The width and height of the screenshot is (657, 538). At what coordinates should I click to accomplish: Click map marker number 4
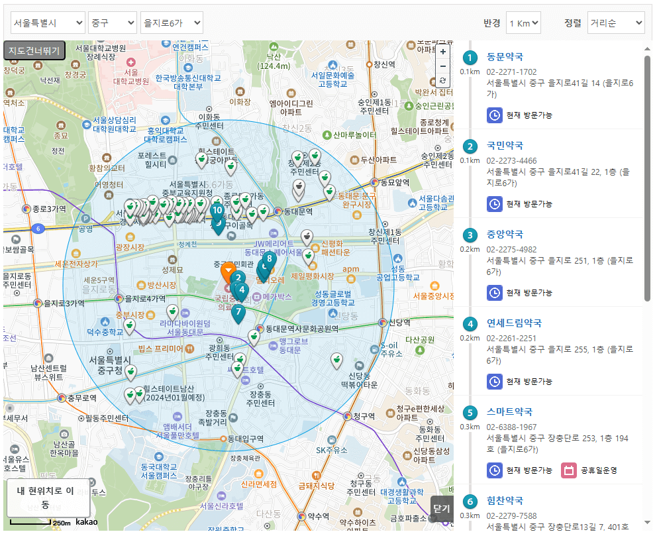(x=242, y=292)
